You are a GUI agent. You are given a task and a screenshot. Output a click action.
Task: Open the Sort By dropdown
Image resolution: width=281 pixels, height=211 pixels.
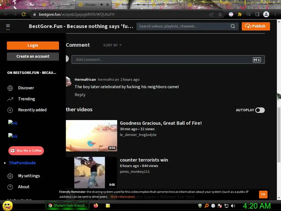112,45
